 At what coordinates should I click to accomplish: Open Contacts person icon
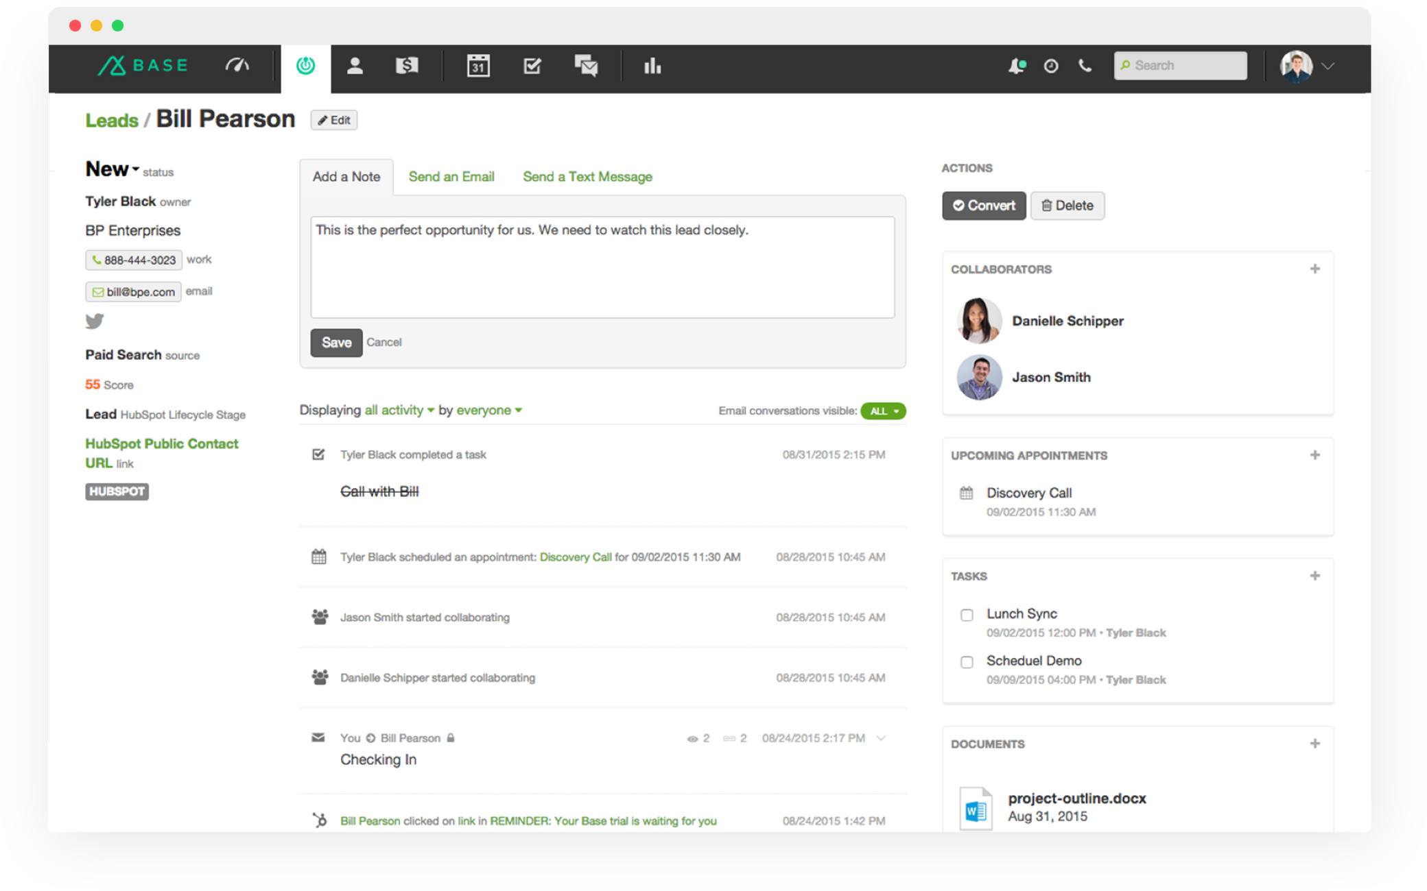click(x=355, y=66)
